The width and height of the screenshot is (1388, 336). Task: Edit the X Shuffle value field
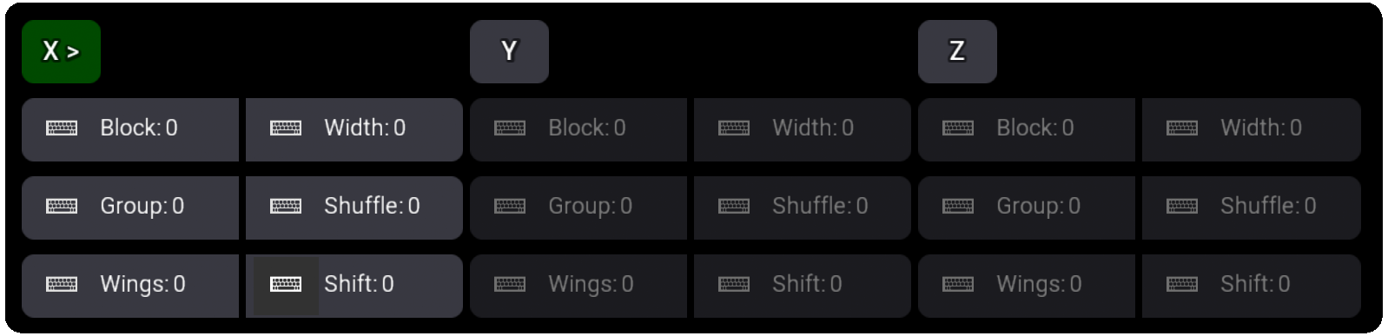pos(354,208)
